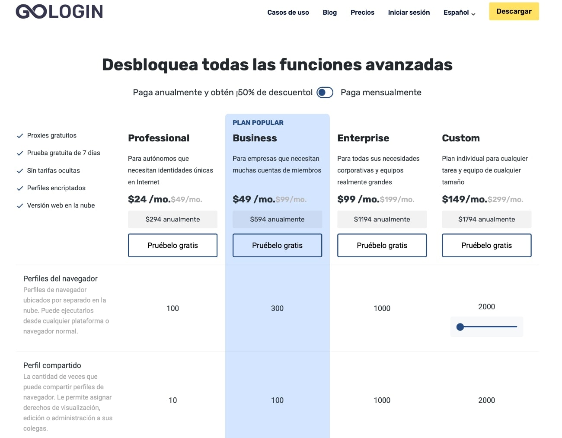Click Pruébelo gratis under Enterprise
562x438 pixels.
coord(382,245)
